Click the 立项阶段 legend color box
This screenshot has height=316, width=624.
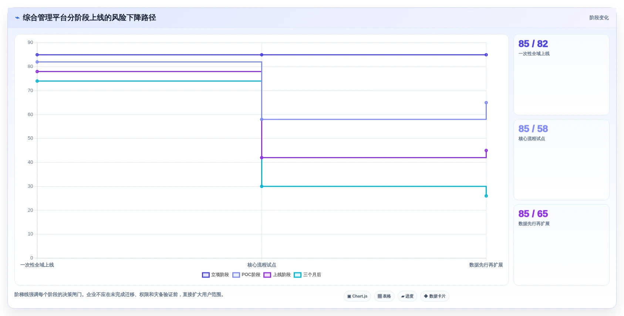[x=206, y=275]
